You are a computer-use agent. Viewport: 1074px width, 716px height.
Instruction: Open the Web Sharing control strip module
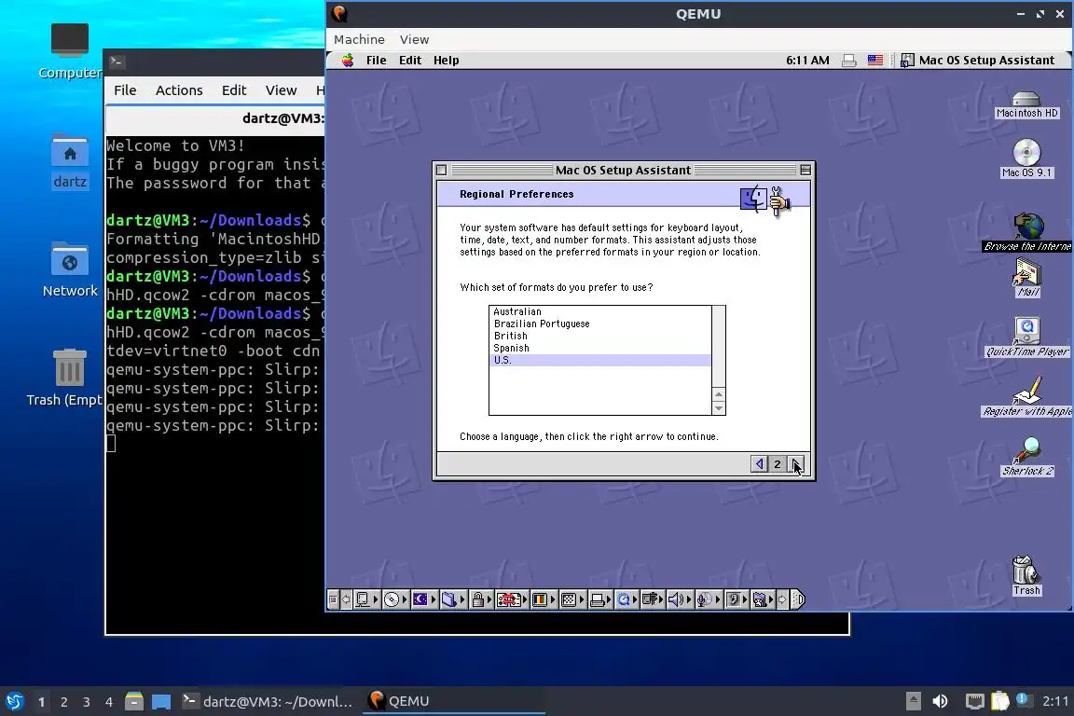click(763, 599)
